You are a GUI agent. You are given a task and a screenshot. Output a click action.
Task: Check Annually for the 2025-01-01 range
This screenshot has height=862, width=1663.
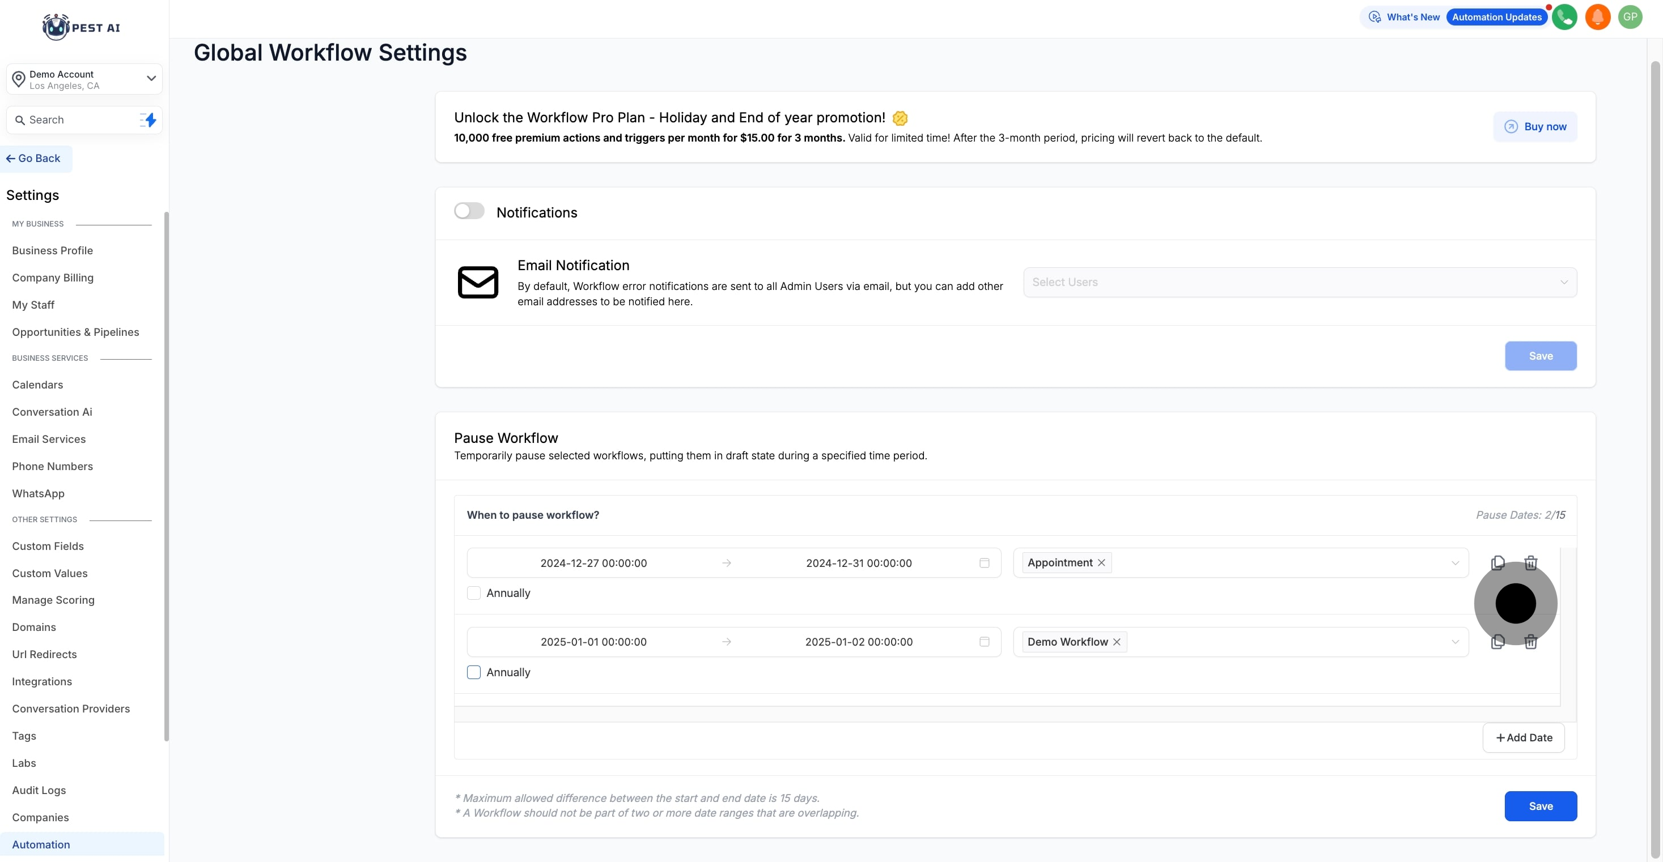point(474,672)
